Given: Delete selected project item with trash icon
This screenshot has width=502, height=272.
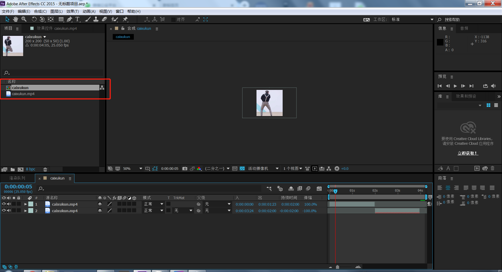Looking at the screenshot, I should (x=45, y=169).
